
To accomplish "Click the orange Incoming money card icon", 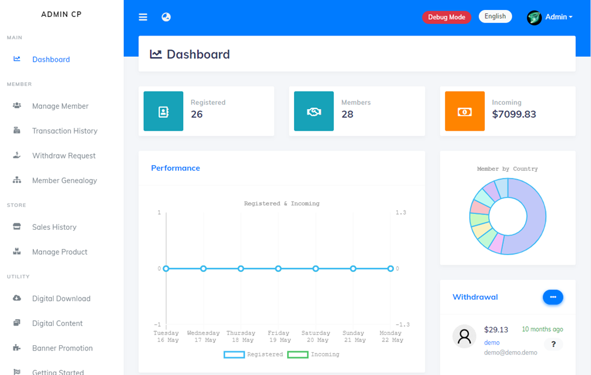I will point(464,111).
